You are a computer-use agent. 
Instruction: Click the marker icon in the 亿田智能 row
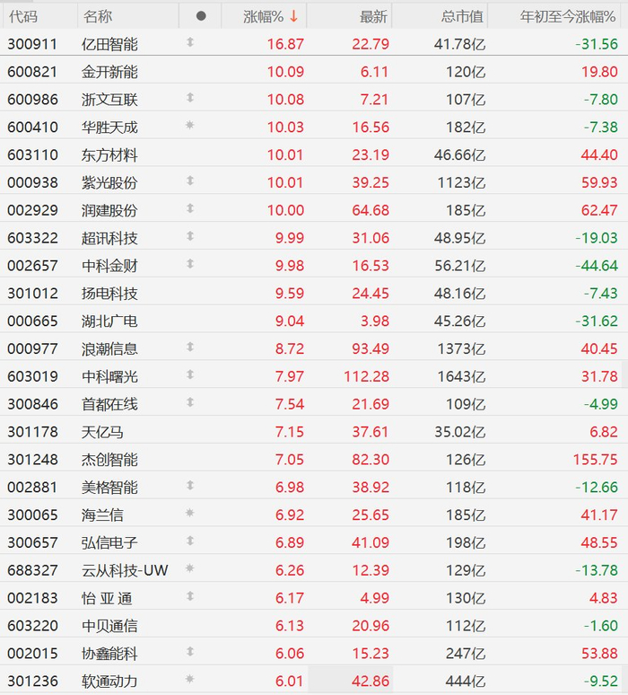[190, 42]
